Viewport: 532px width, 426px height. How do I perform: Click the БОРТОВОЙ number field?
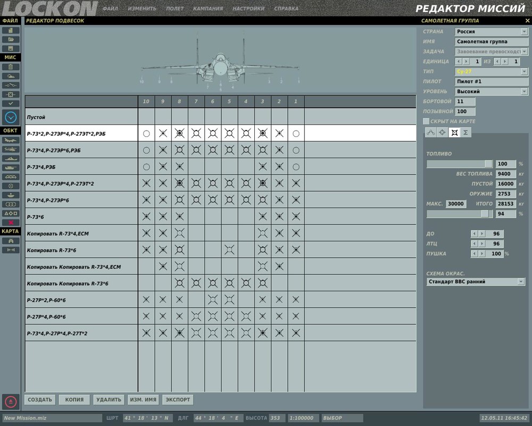465,102
